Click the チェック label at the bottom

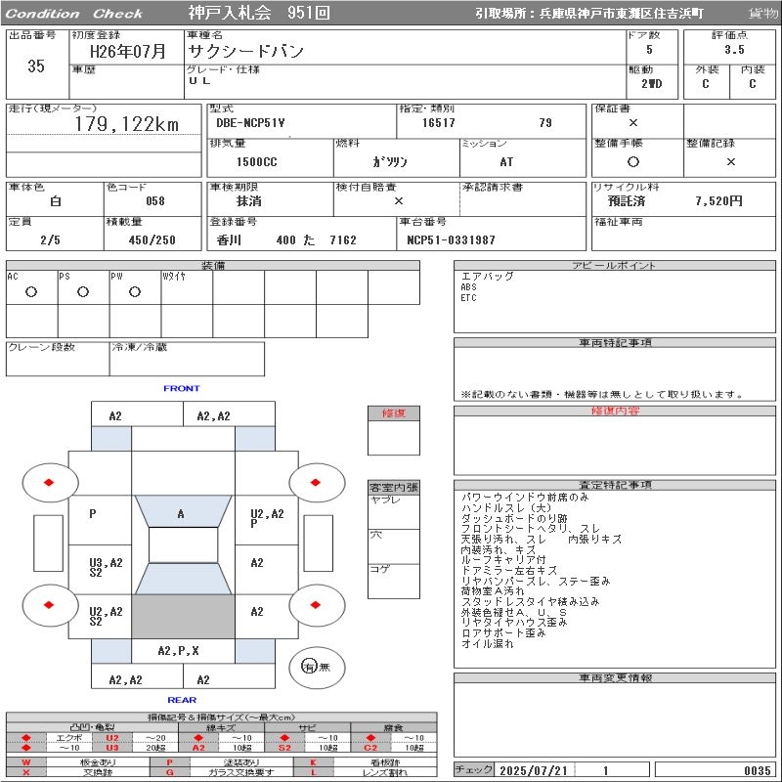point(474,770)
